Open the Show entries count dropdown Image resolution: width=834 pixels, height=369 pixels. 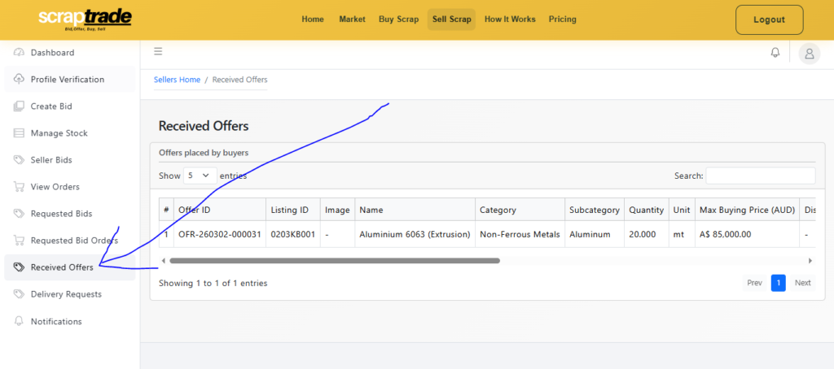(200, 176)
